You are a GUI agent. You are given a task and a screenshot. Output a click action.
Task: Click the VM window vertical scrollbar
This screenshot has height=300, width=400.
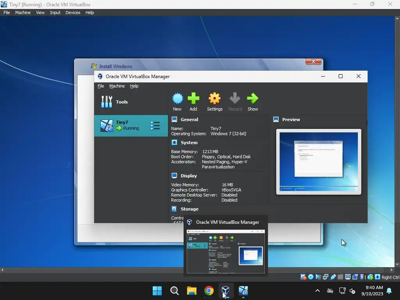click(397, 141)
